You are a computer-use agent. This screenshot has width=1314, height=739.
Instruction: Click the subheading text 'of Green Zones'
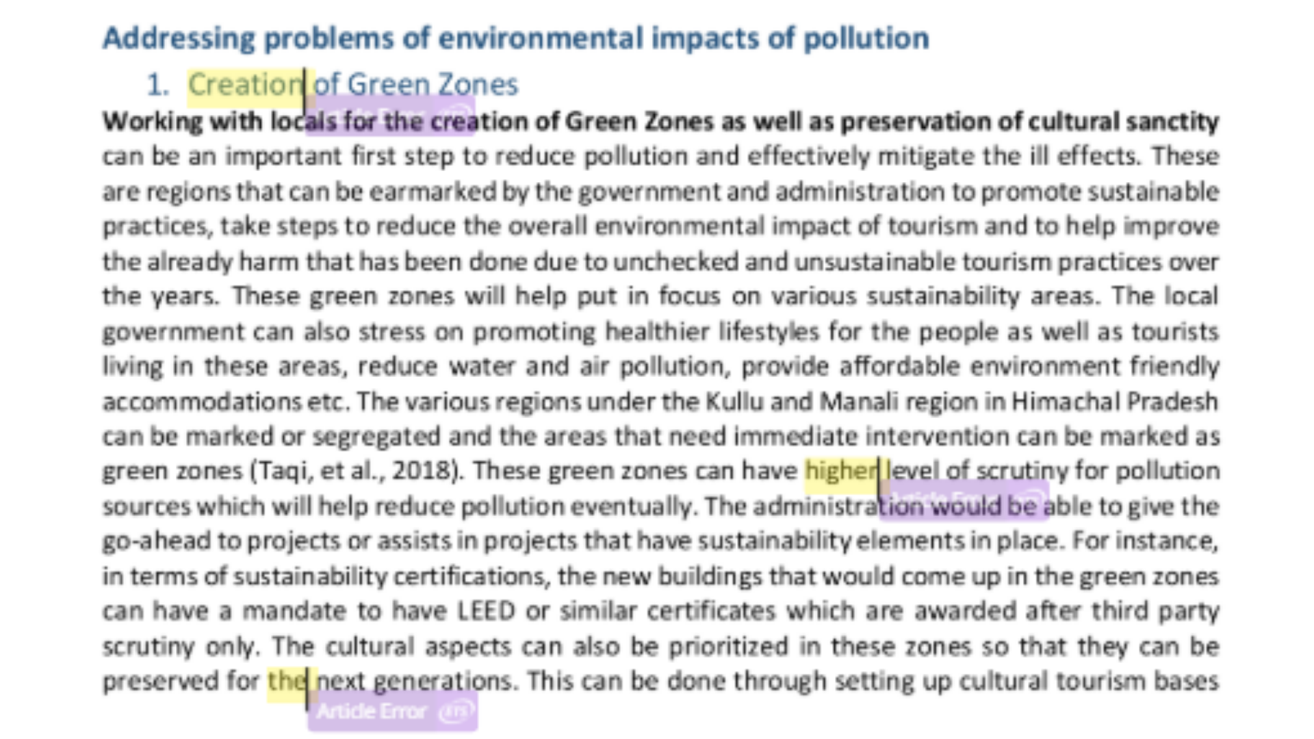(x=415, y=85)
